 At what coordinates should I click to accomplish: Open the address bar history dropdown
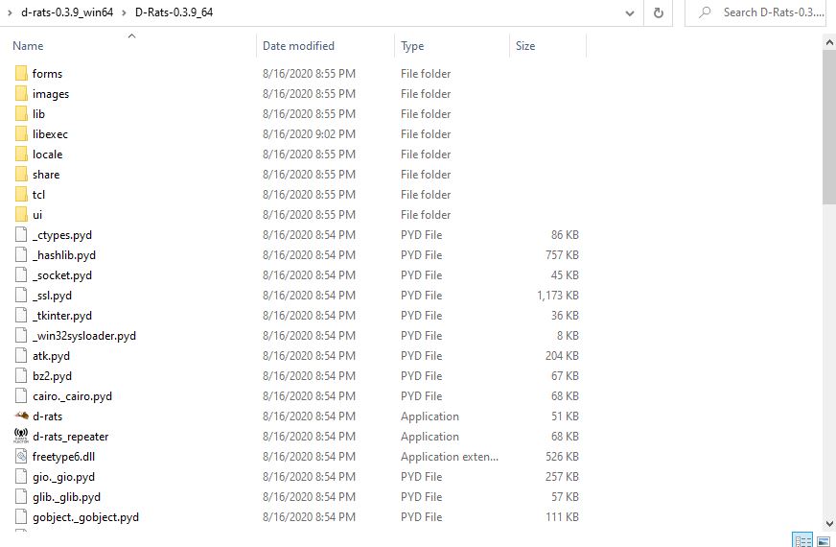(629, 12)
